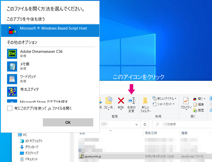Click the コピー先 copy-to icon
The height and width of the screenshot is (162, 212).
(109, 100)
